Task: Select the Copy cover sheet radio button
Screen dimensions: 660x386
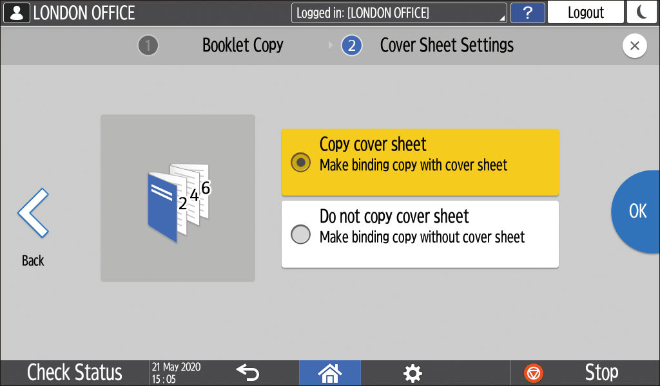Action: pyautogui.click(x=300, y=162)
